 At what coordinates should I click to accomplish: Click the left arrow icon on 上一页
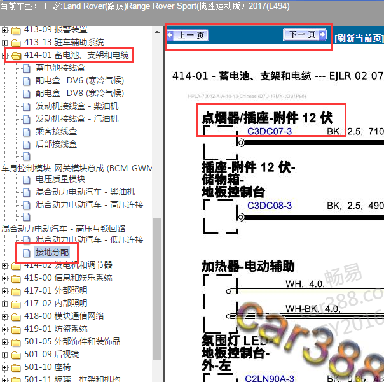tap(170, 36)
